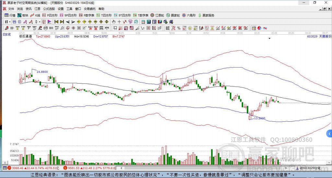This screenshot has height=178, width=332.
Task: Open the P数字表 tool
Action: point(87,15)
